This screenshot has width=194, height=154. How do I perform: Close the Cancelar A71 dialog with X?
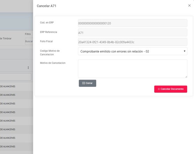click(189, 6)
